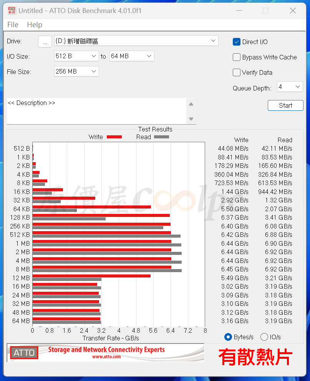Open the Queue Depth dropdown
Screen dimensions: 310x381
[x=290, y=87]
